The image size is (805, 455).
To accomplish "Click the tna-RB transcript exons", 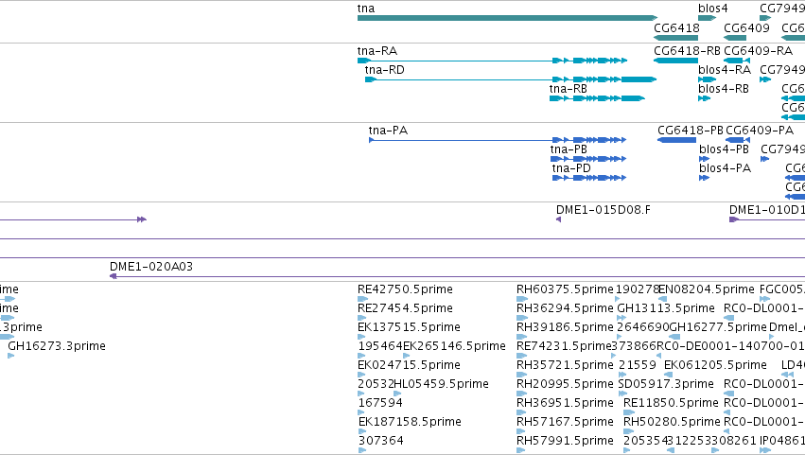I will point(597,98).
